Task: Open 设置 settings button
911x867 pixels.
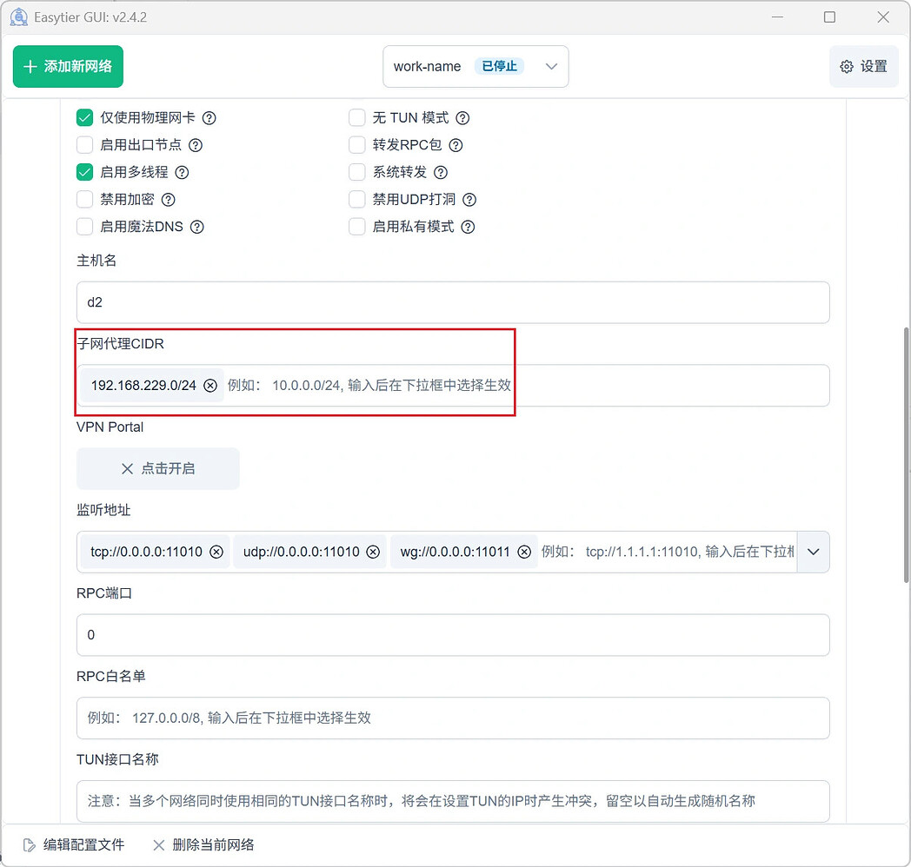Action: click(864, 67)
